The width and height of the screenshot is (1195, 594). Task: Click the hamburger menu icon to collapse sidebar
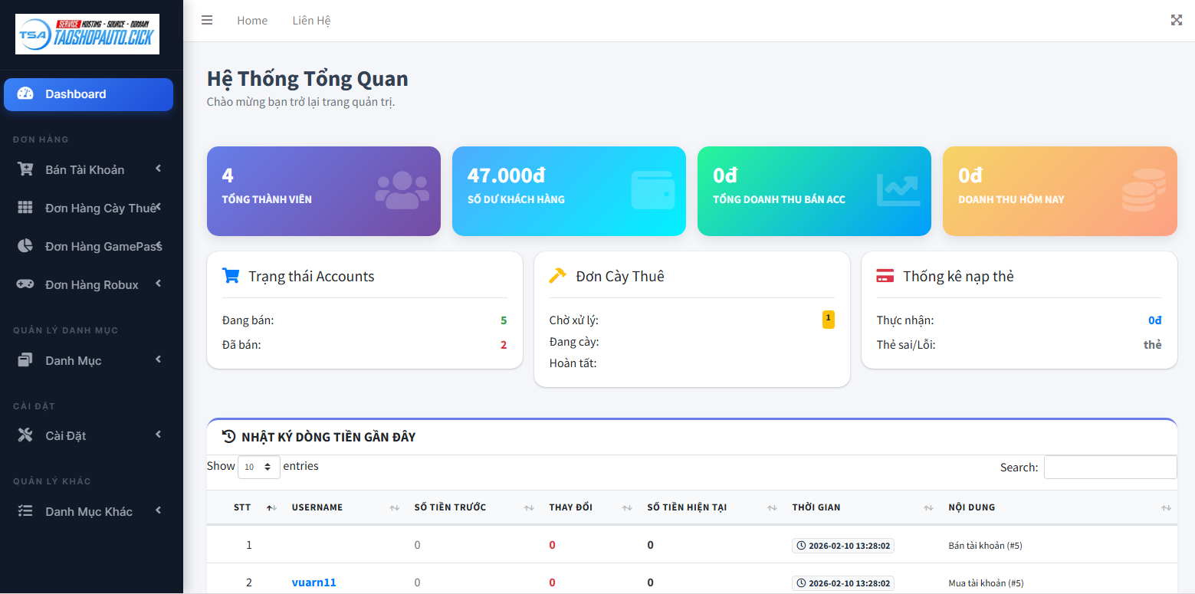(x=207, y=21)
